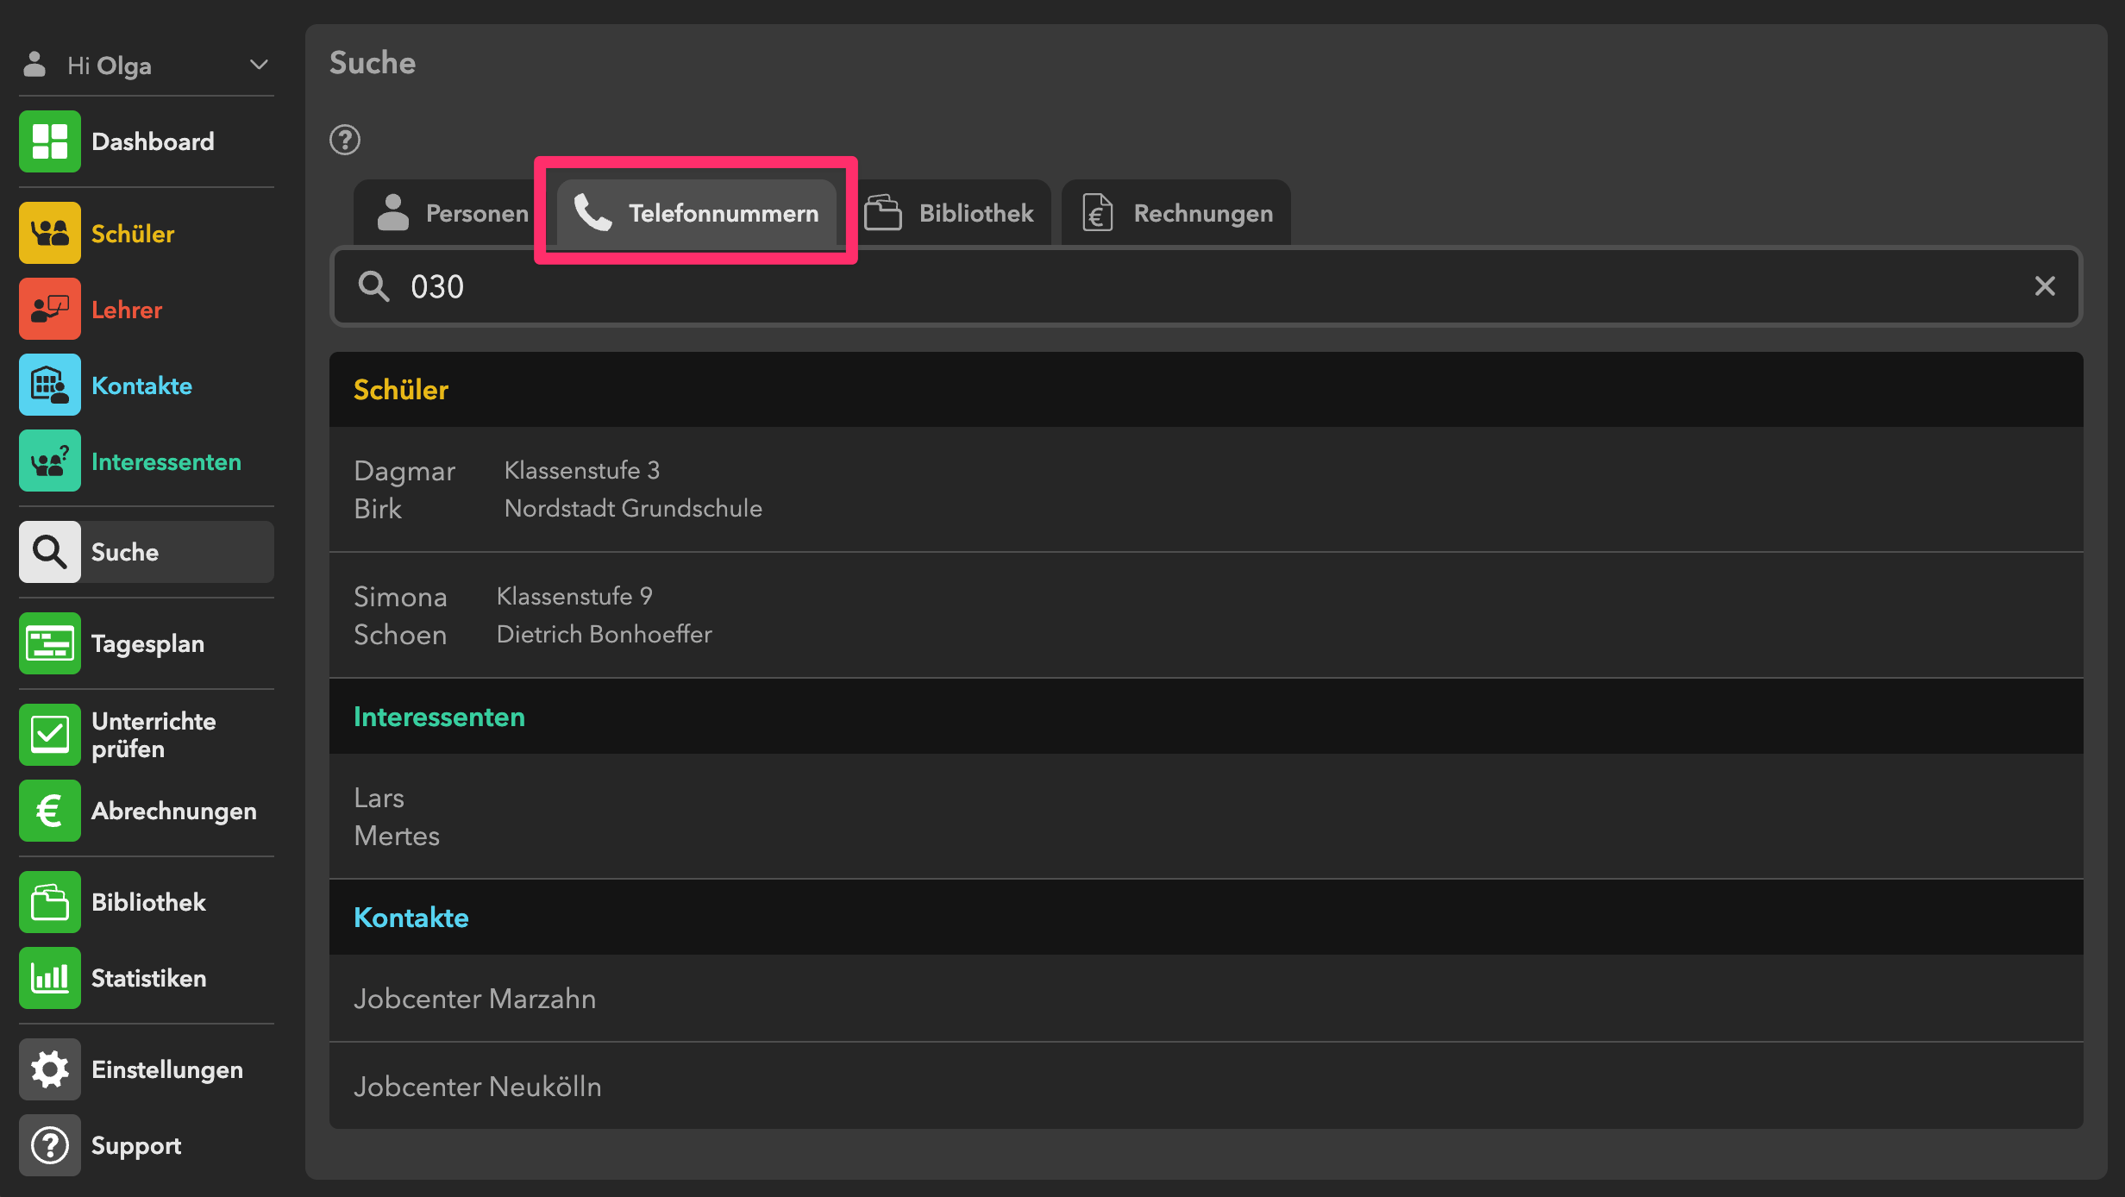Image resolution: width=2125 pixels, height=1197 pixels.
Task: Open the Dashboard icon in sidebar
Action: (x=50, y=141)
